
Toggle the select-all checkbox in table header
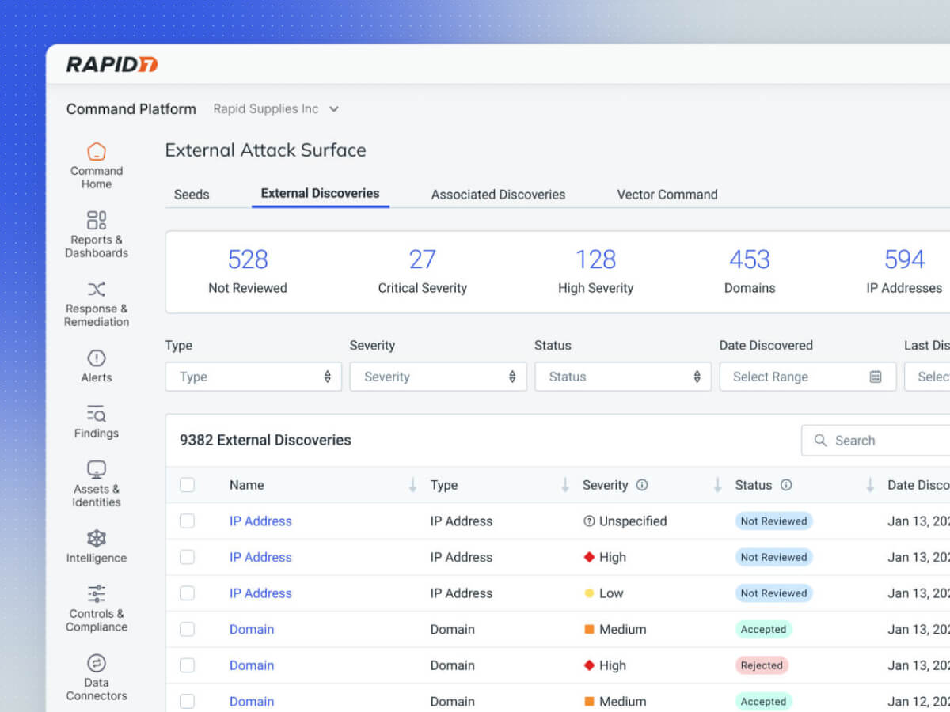pyautogui.click(x=187, y=485)
